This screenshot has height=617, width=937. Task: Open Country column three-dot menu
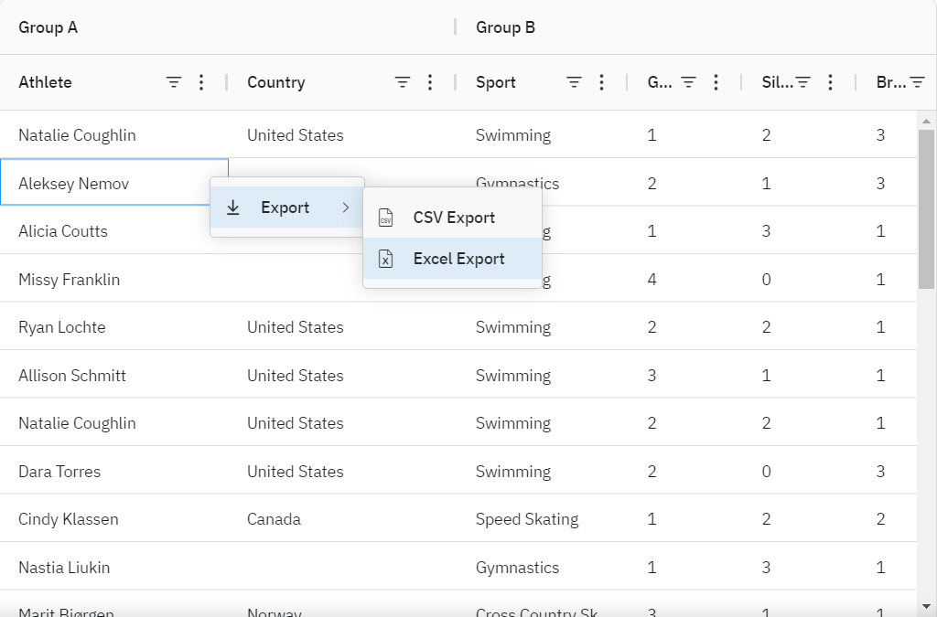430,82
